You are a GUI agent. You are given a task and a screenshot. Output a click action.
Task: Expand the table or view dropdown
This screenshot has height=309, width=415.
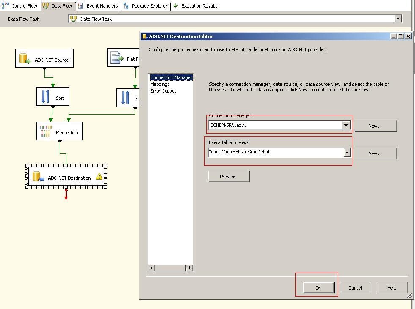coord(346,152)
